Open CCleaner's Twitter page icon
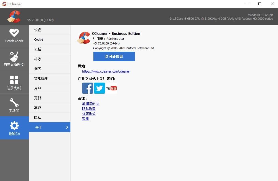This screenshot has height=181, width=278. coord(100,88)
